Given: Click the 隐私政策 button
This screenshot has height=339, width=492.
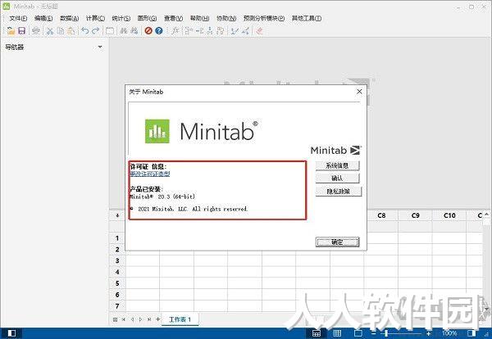Looking at the screenshot, I should coord(338,191).
